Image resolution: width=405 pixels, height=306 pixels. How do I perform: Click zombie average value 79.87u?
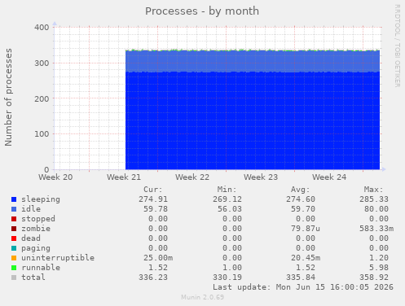[x=306, y=229]
